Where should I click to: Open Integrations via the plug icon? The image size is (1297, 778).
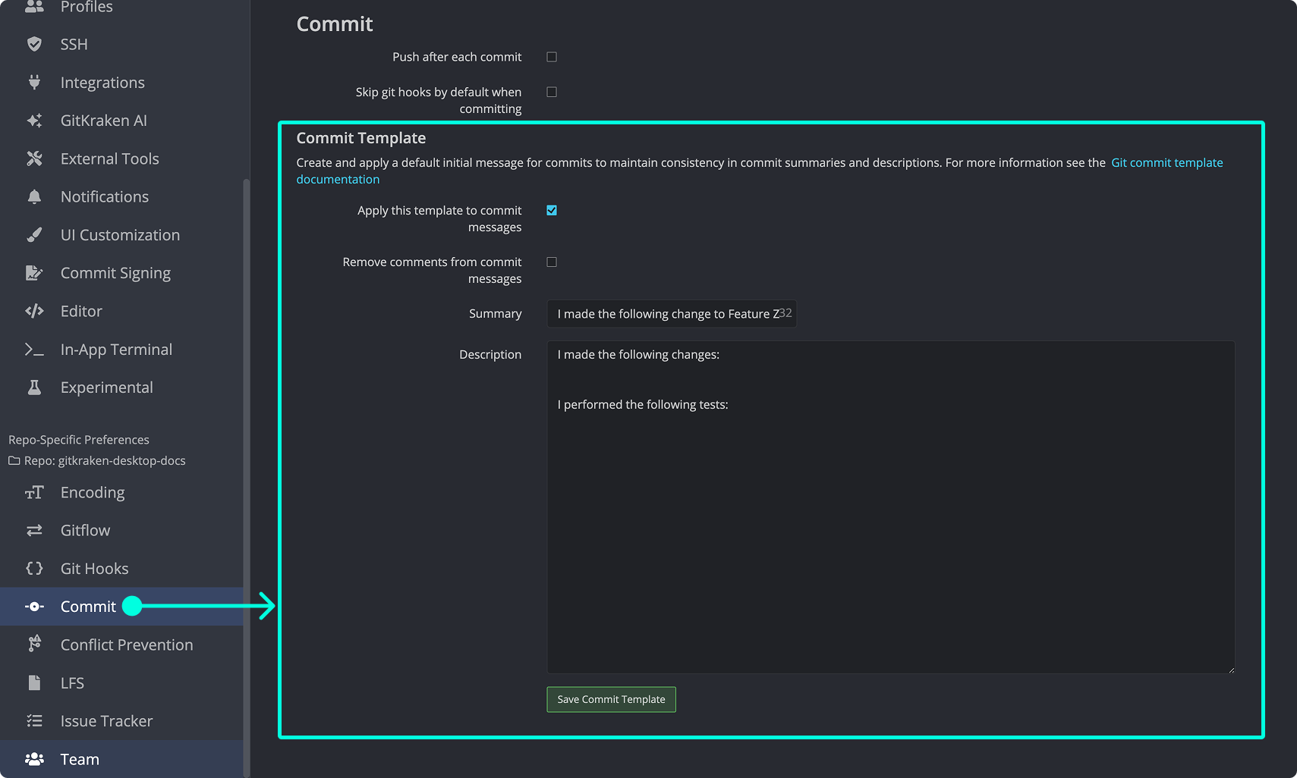[x=34, y=82]
